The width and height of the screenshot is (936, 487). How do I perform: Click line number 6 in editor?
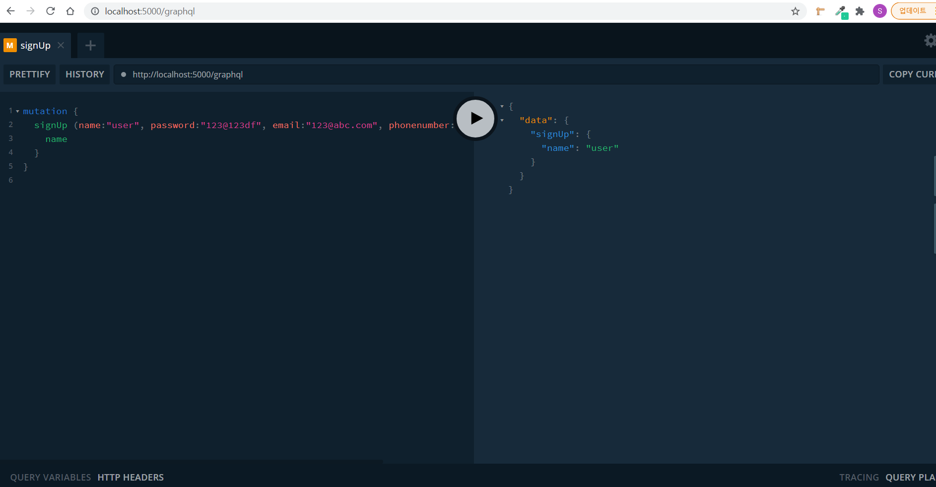[10, 180]
